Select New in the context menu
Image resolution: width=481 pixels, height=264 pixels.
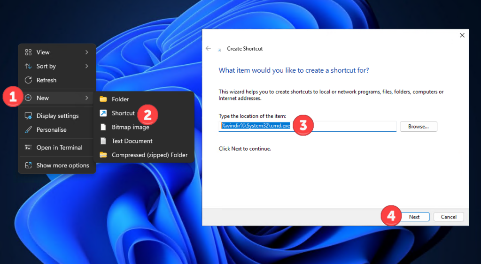click(x=57, y=98)
